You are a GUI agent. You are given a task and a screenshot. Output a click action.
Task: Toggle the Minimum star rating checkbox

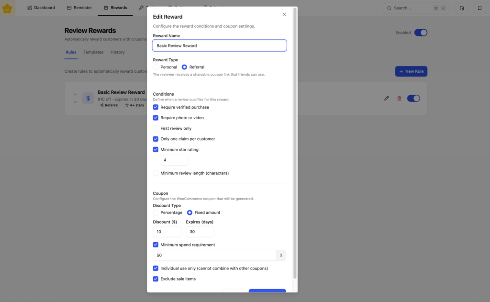pos(156,149)
